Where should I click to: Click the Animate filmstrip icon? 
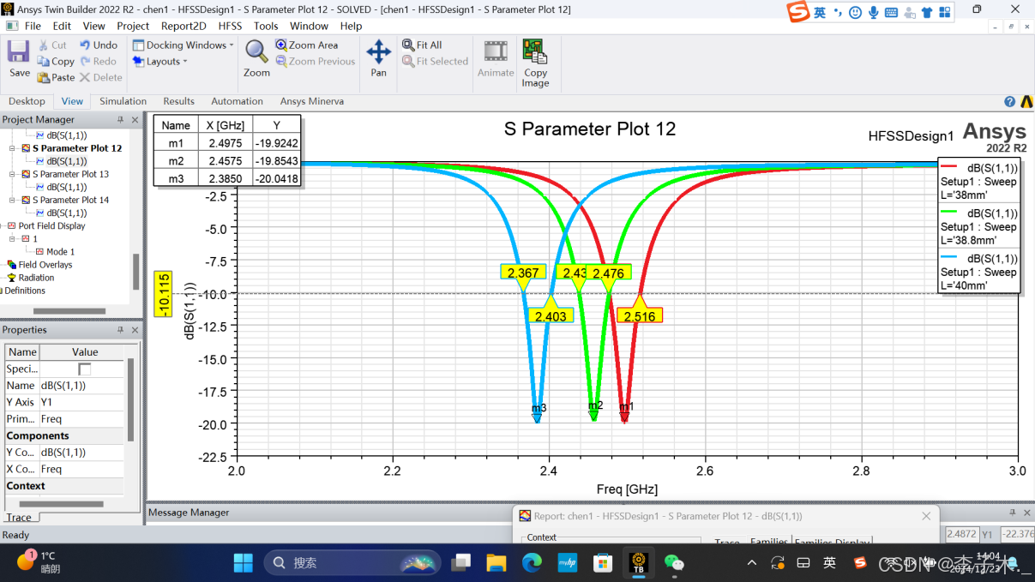click(496, 51)
